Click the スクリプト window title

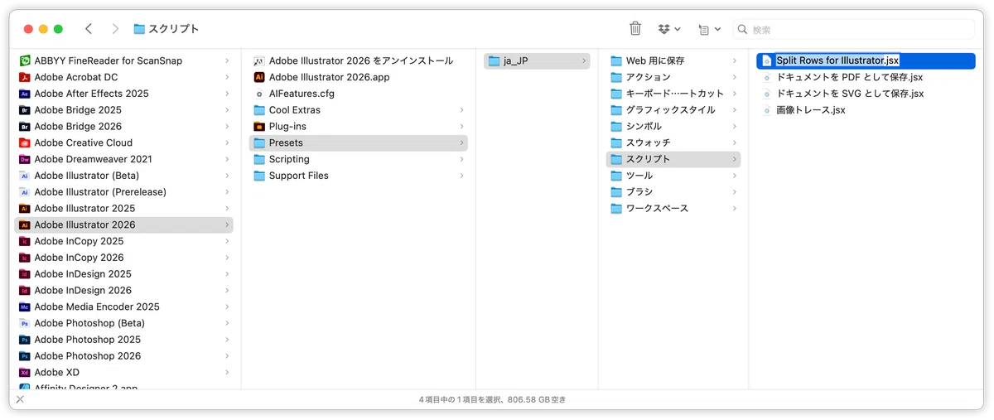174,29
